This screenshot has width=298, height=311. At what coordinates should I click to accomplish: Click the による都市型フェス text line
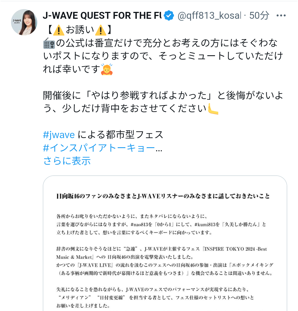pos(121,135)
